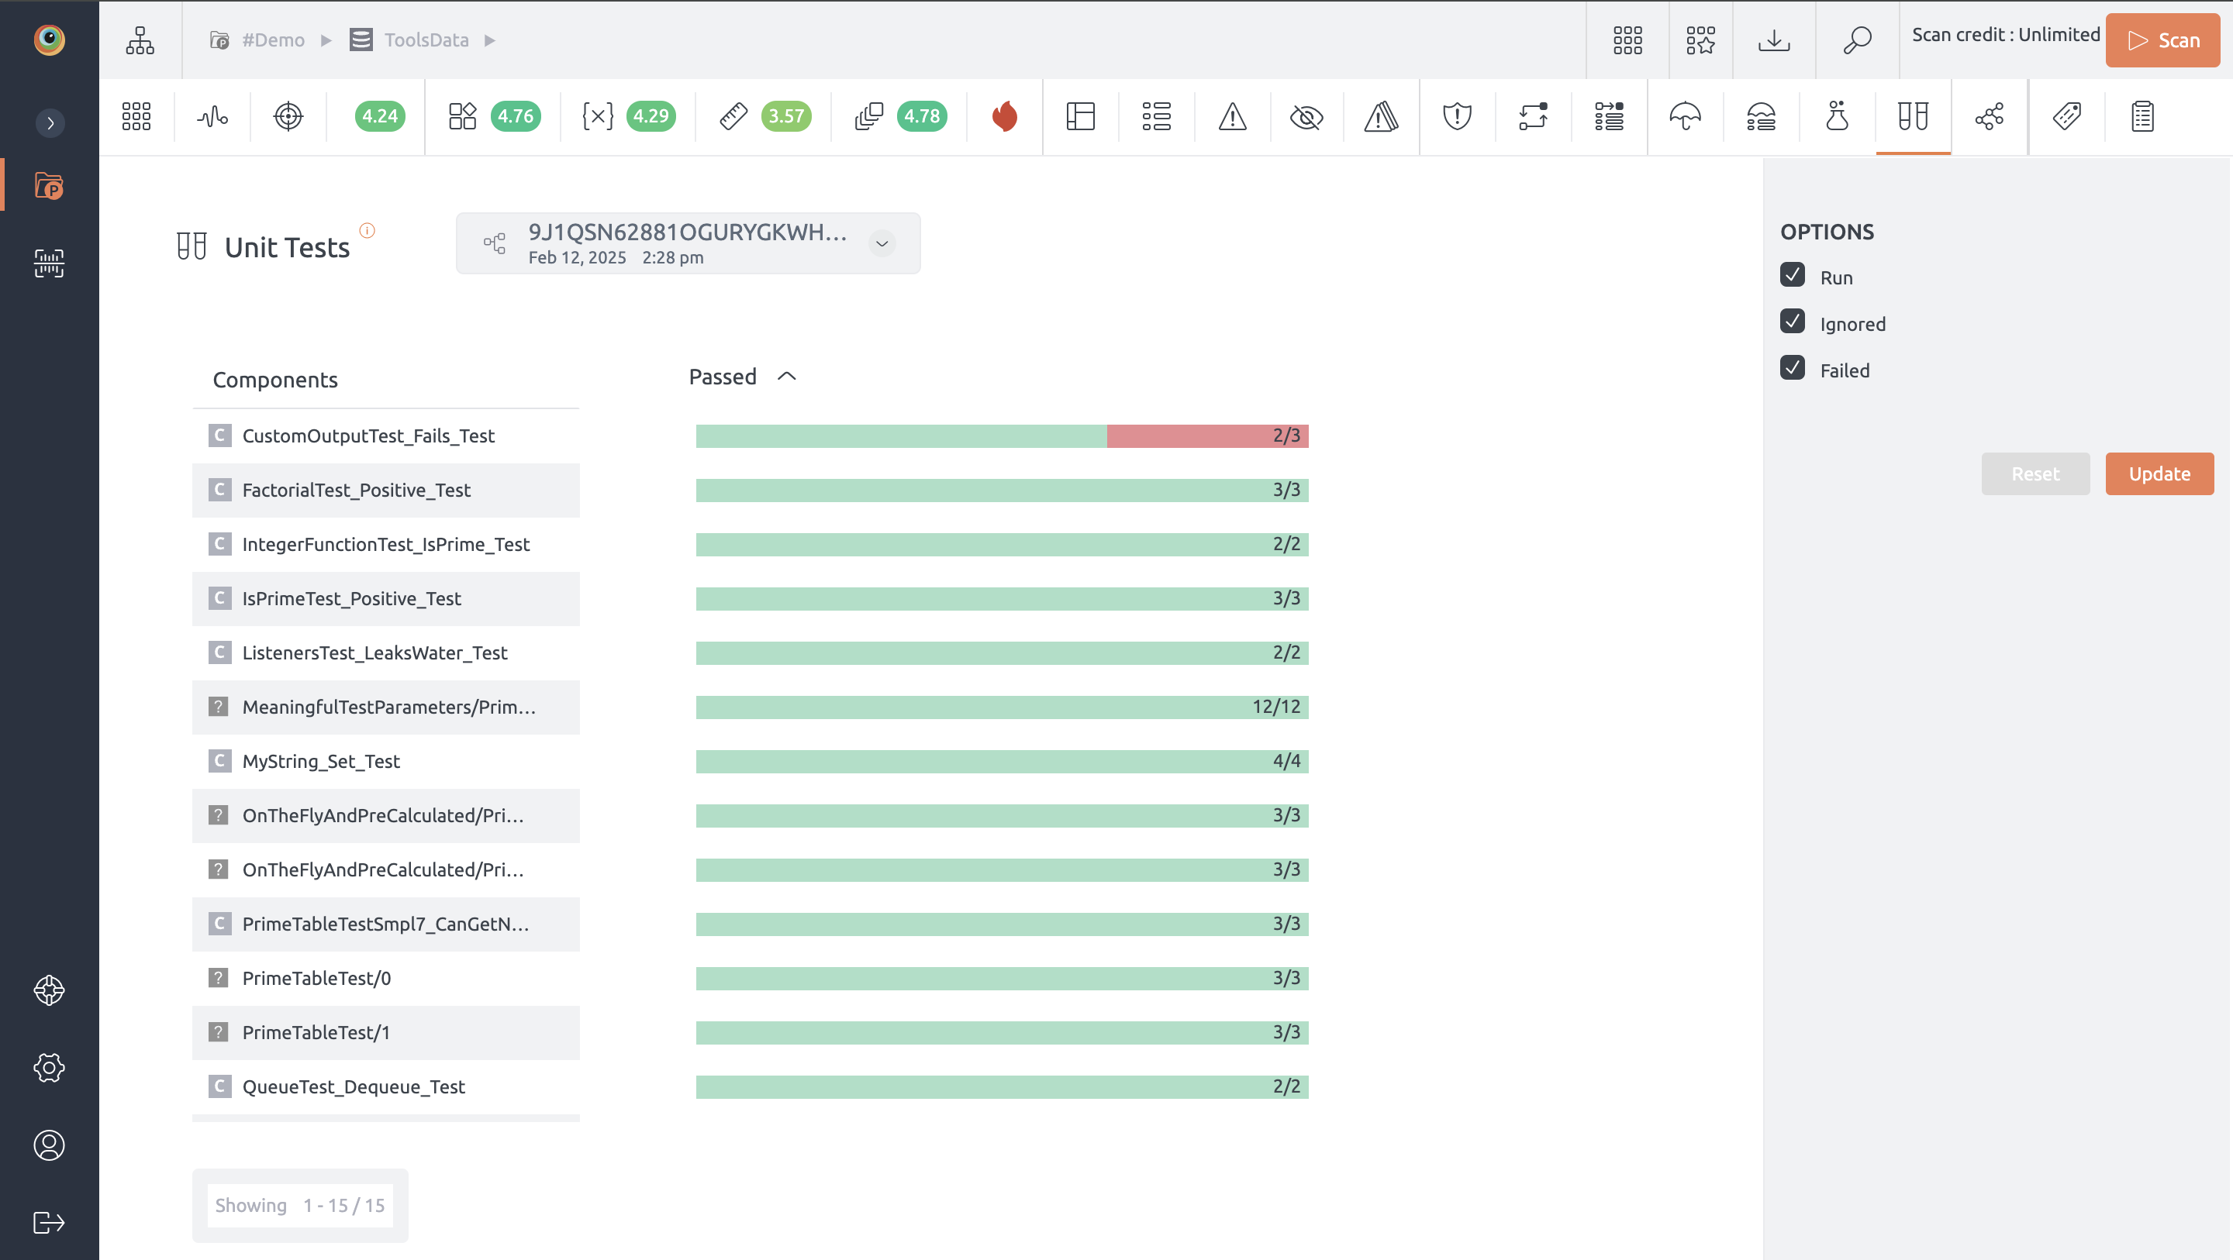Click the warning triangle icon
The width and height of the screenshot is (2233, 1260).
[1232, 116]
